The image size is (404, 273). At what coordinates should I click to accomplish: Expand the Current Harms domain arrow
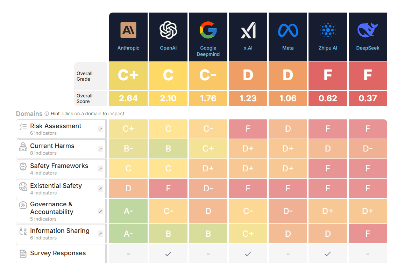[x=100, y=149]
